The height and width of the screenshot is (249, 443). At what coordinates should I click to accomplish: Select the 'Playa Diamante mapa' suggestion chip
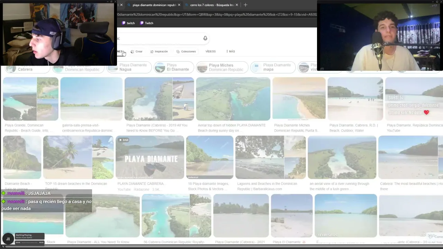(x=273, y=67)
